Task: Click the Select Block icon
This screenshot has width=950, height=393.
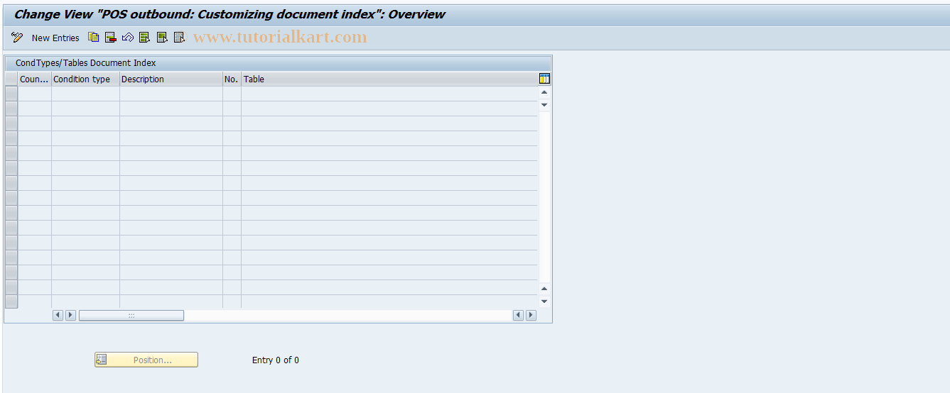Action: click(x=162, y=38)
